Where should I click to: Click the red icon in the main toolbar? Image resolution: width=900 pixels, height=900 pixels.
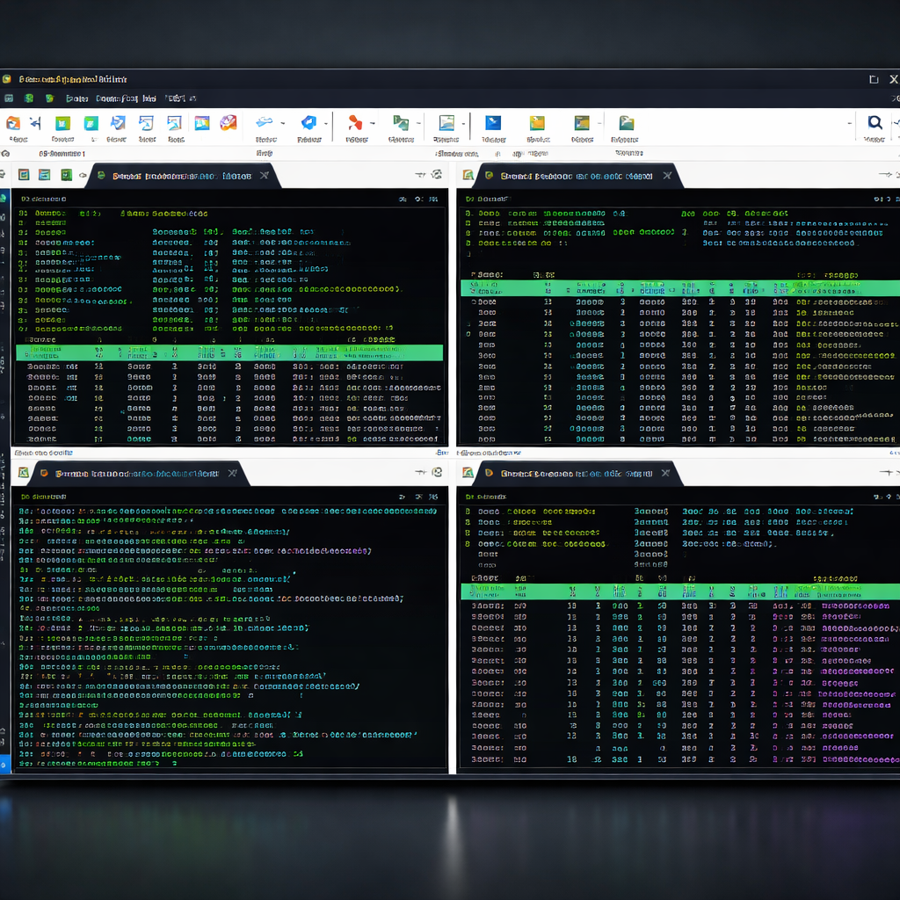pyautogui.click(x=355, y=123)
